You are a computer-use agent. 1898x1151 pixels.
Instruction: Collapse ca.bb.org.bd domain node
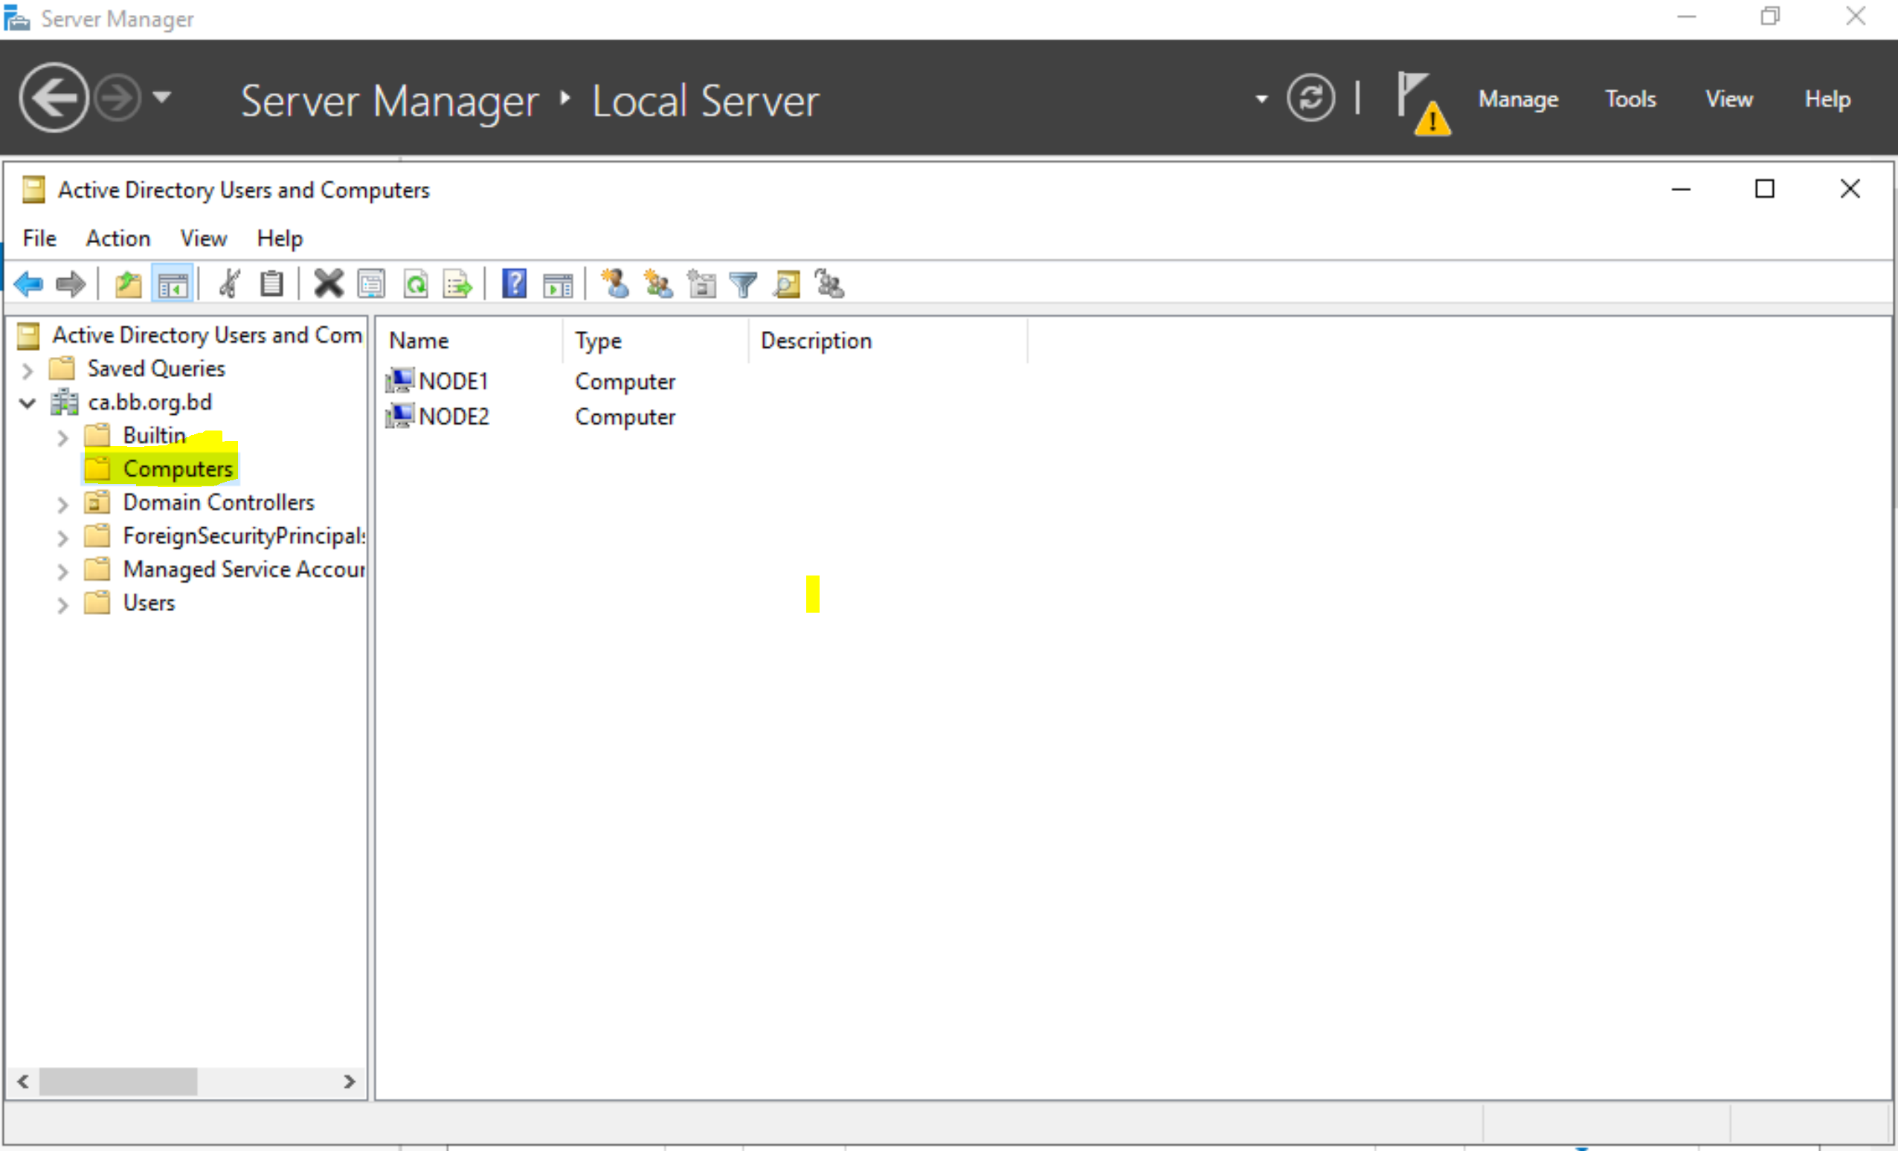[x=28, y=403]
